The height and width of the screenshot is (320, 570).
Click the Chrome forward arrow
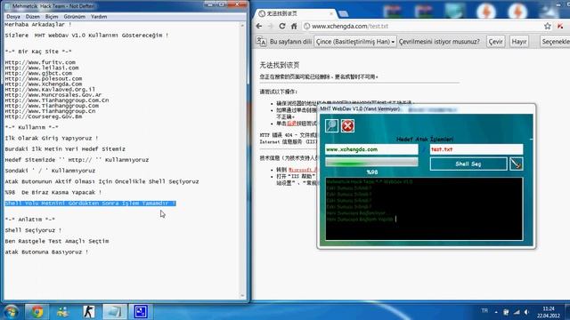point(270,26)
